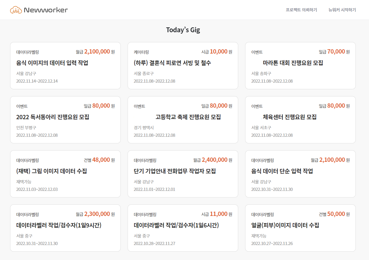Open 2022 독서동아리 진행요원 모집 listing
The width and height of the screenshot is (369, 260).
[x=53, y=117]
